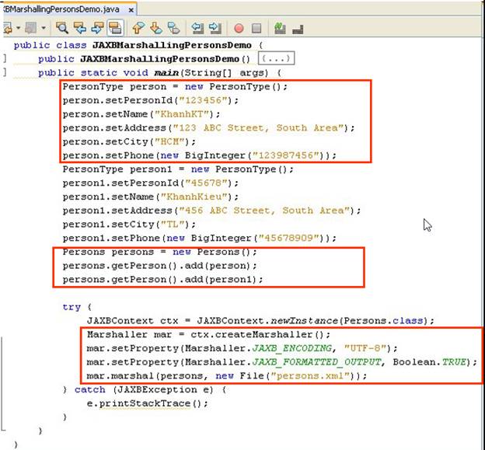Click line persons.getPerson().add(person);
The image size is (485, 450).
click(159, 266)
